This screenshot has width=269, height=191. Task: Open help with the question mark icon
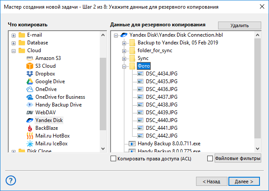(x=11, y=180)
